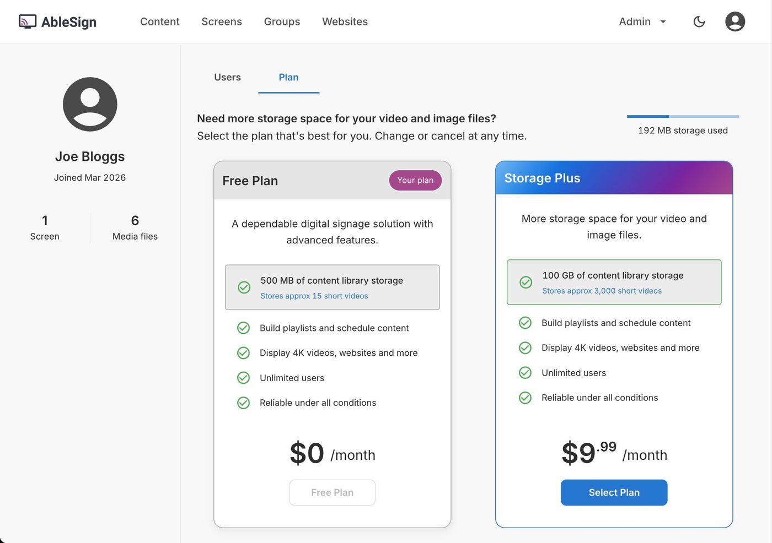Click Storage Plus Reliable conditions checkmark icon
772x543 pixels.
[x=526, y=398]
